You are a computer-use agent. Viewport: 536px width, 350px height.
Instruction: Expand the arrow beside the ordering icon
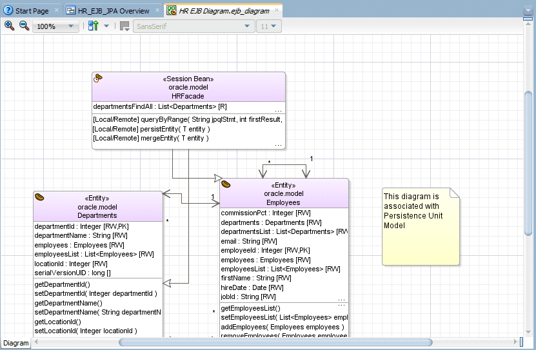(106, 26)
